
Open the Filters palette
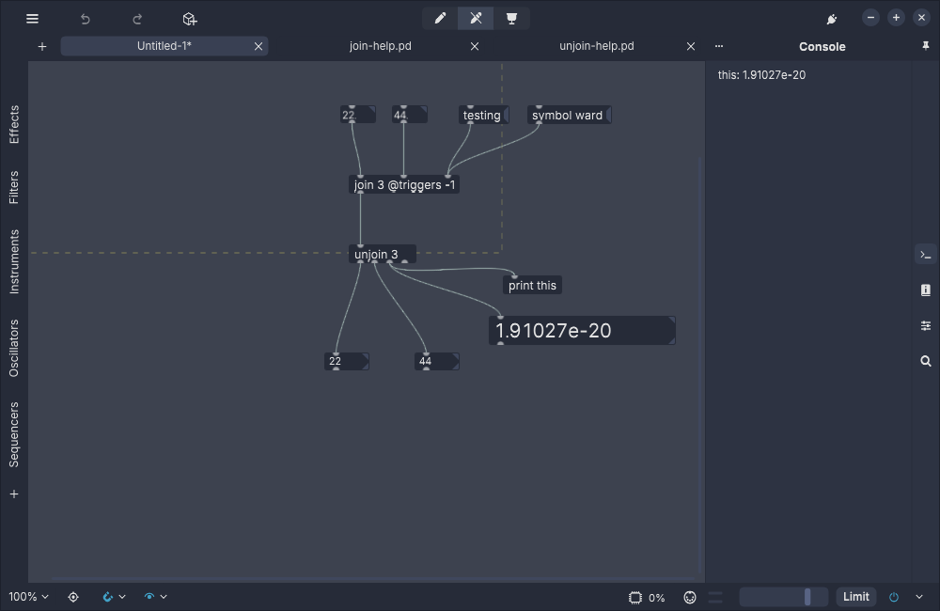click(x=14, y=187)
